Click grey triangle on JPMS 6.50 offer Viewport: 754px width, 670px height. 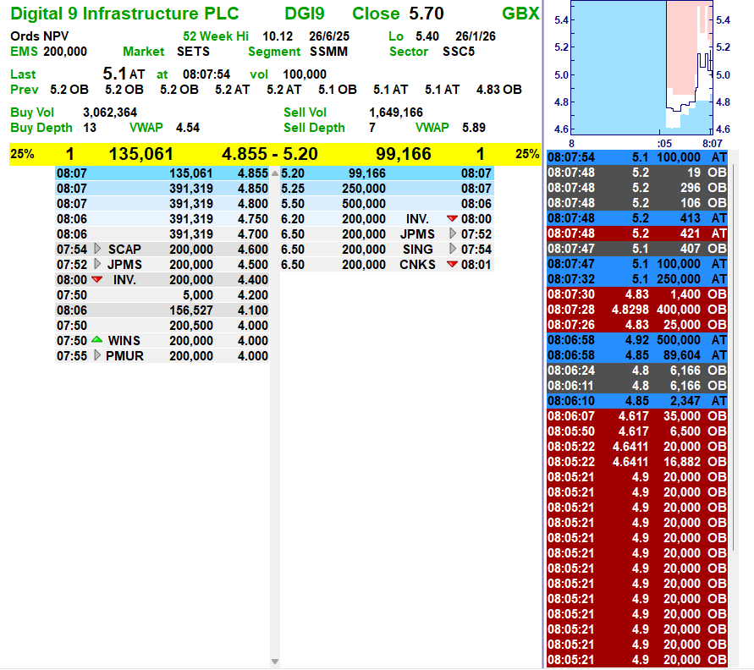pos(453,234)
